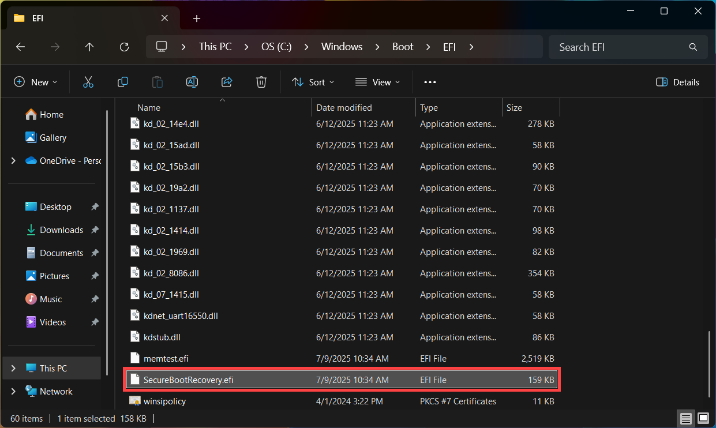Sort by Type column header
This screenshot has width=716, height=428.
pyautogui.click(x=459, y=108)
